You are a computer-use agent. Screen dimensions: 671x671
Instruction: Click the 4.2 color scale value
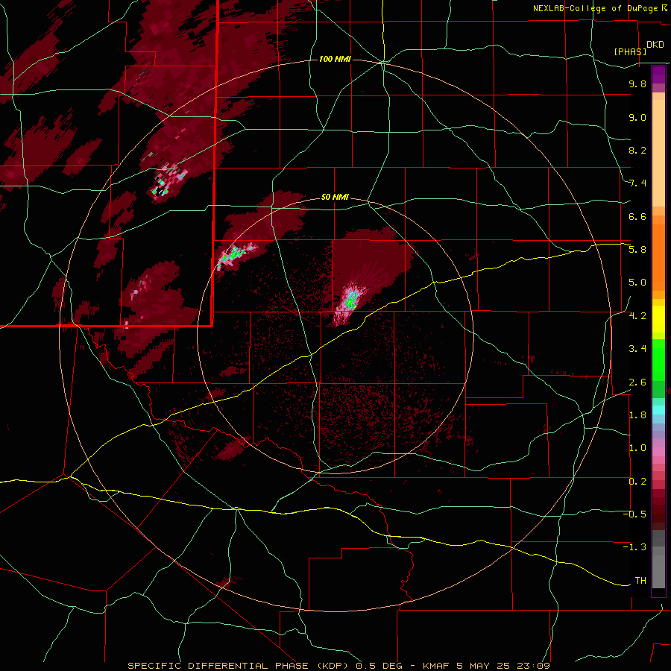click(637, 316)
